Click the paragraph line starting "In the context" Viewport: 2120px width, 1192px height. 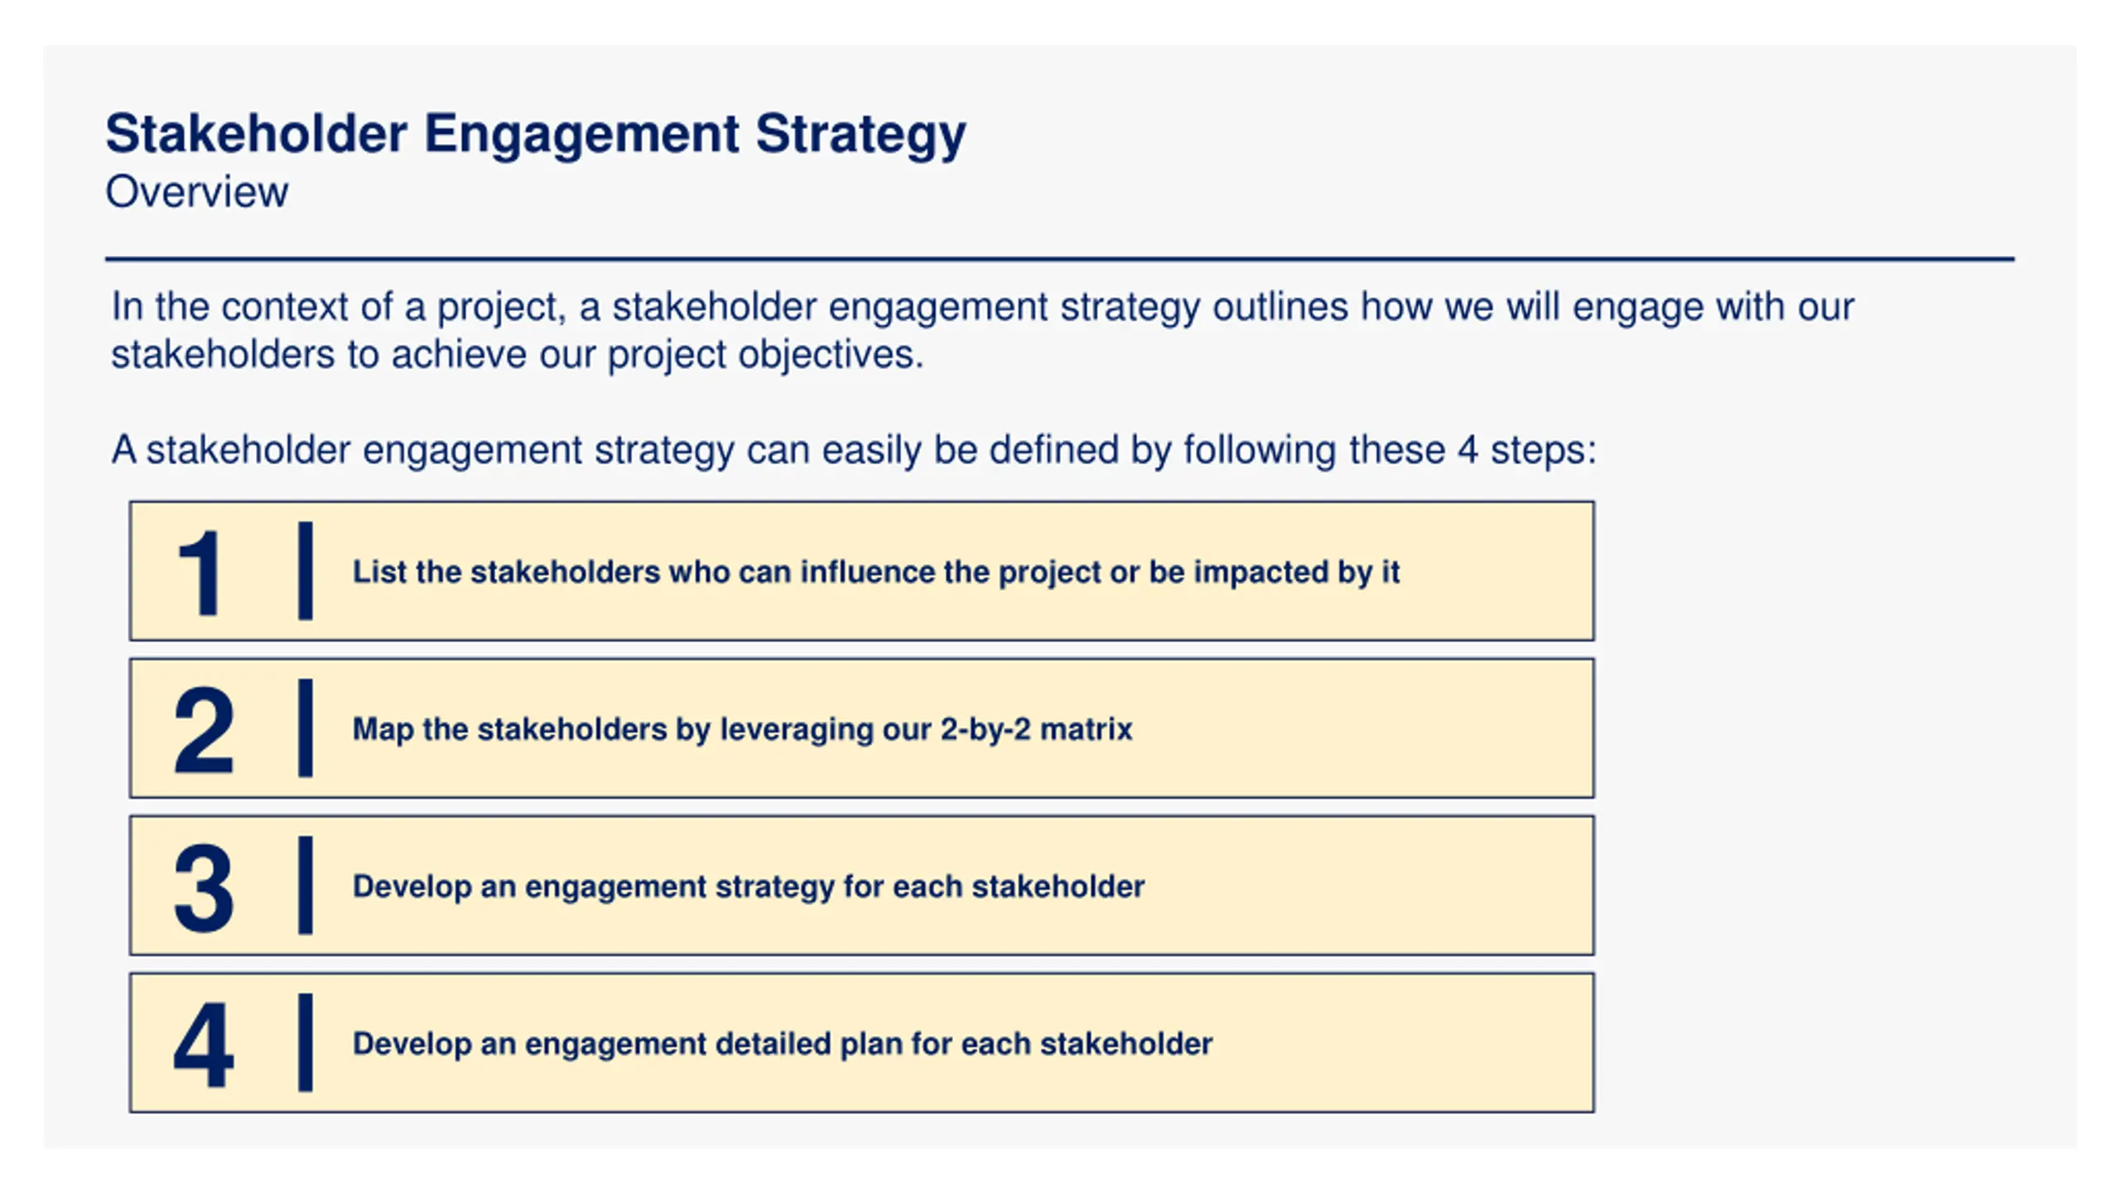point(982,307)
